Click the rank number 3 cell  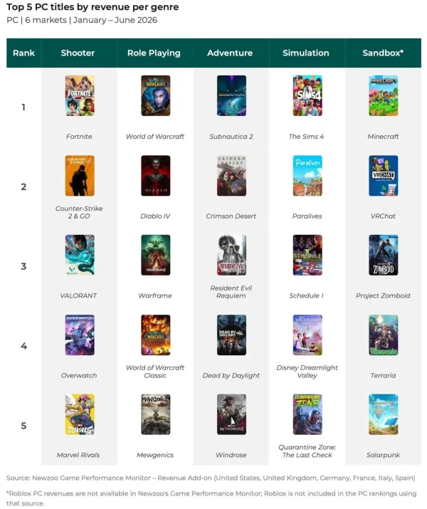[x=23, y=266]
